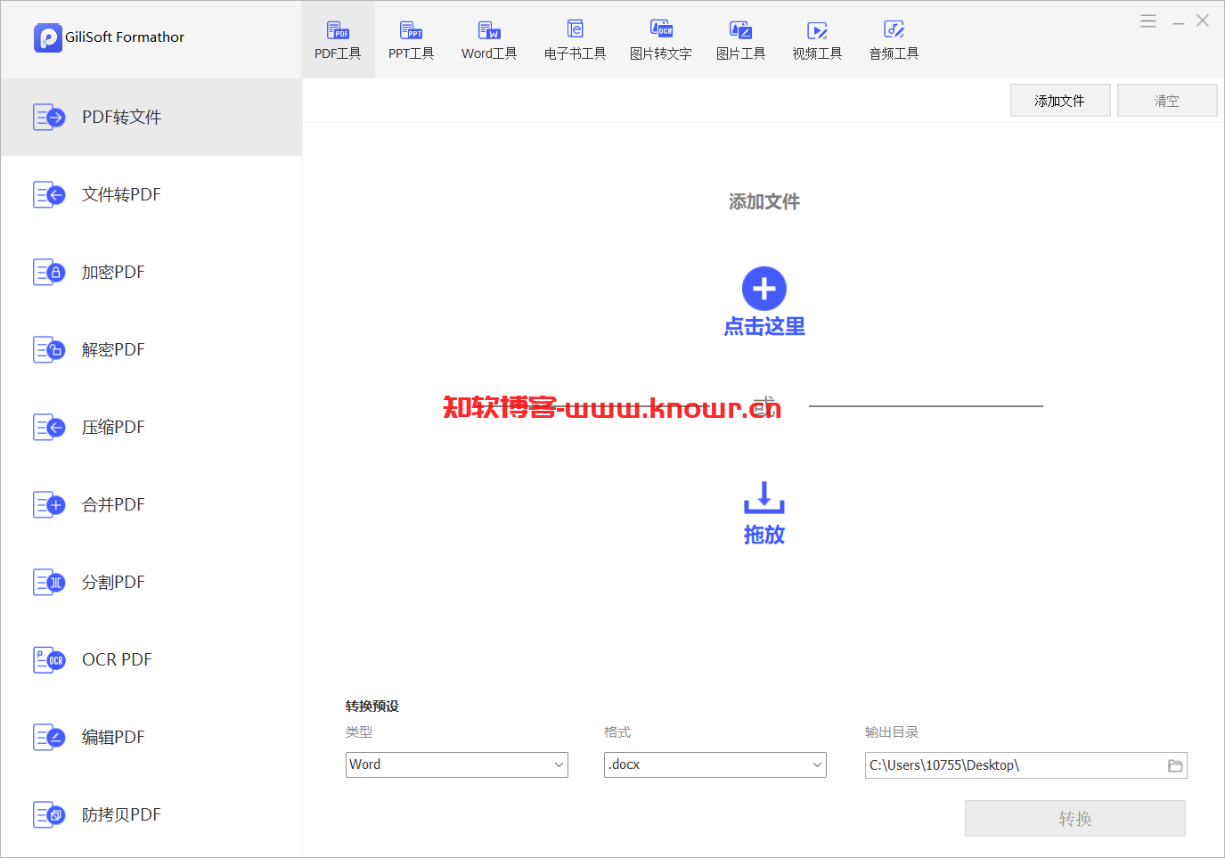
Task: Click the blue plus add-file icon
Action: 764,289
